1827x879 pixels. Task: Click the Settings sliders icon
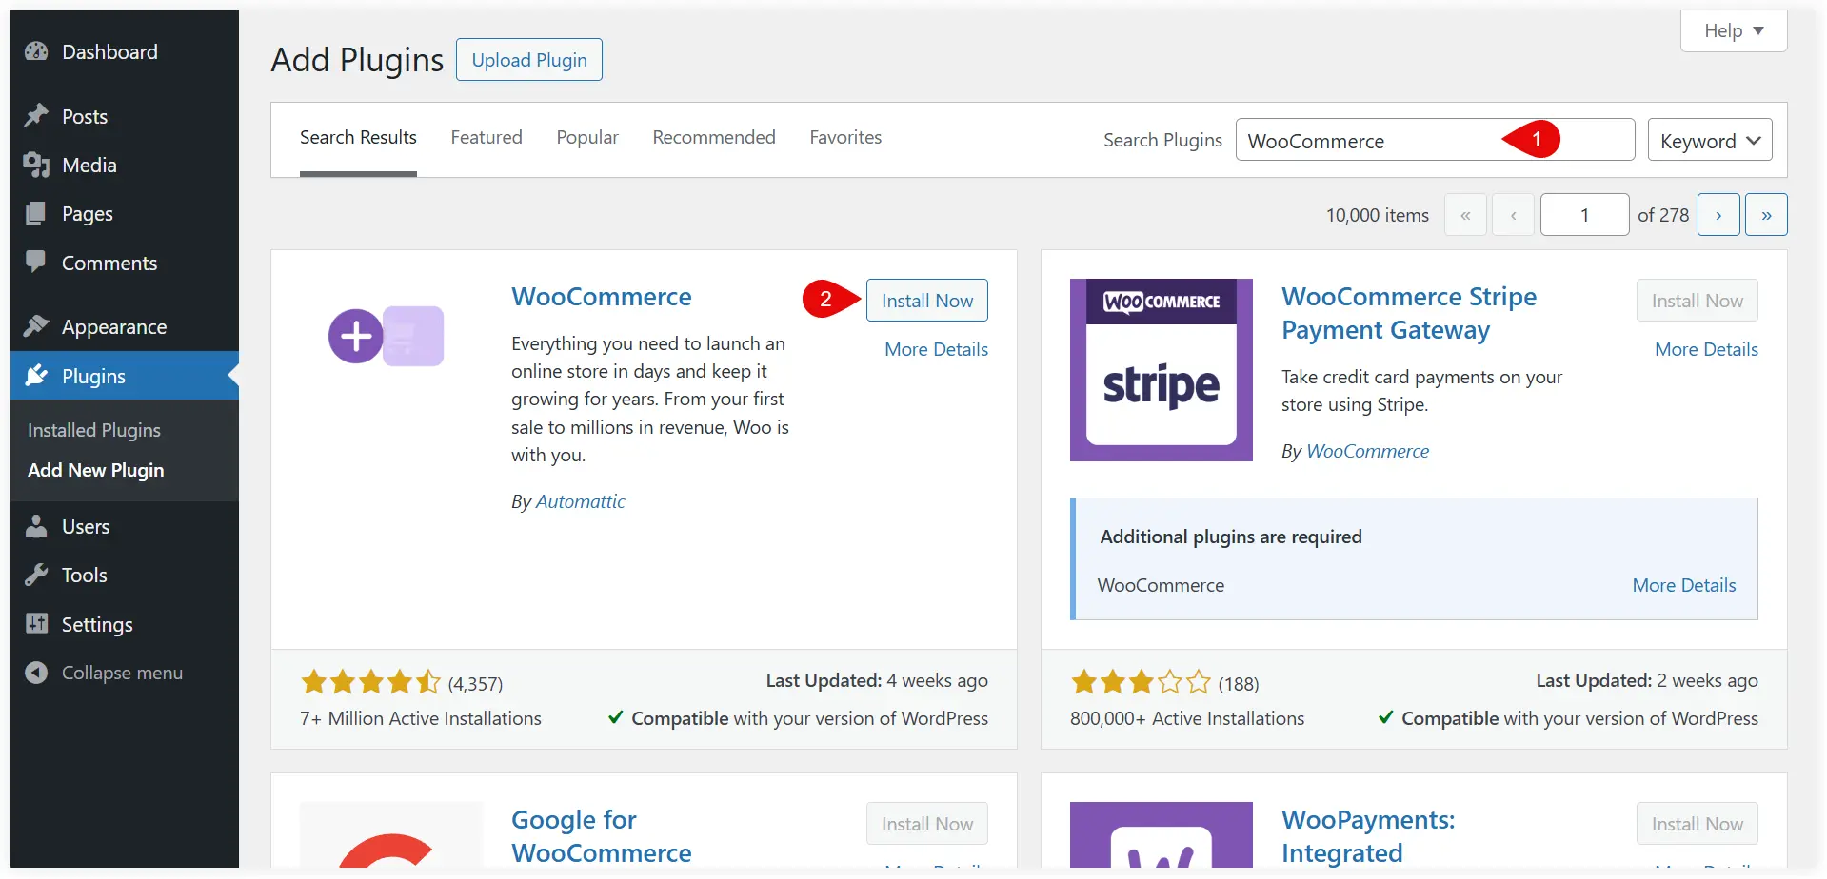coord(36,624)
